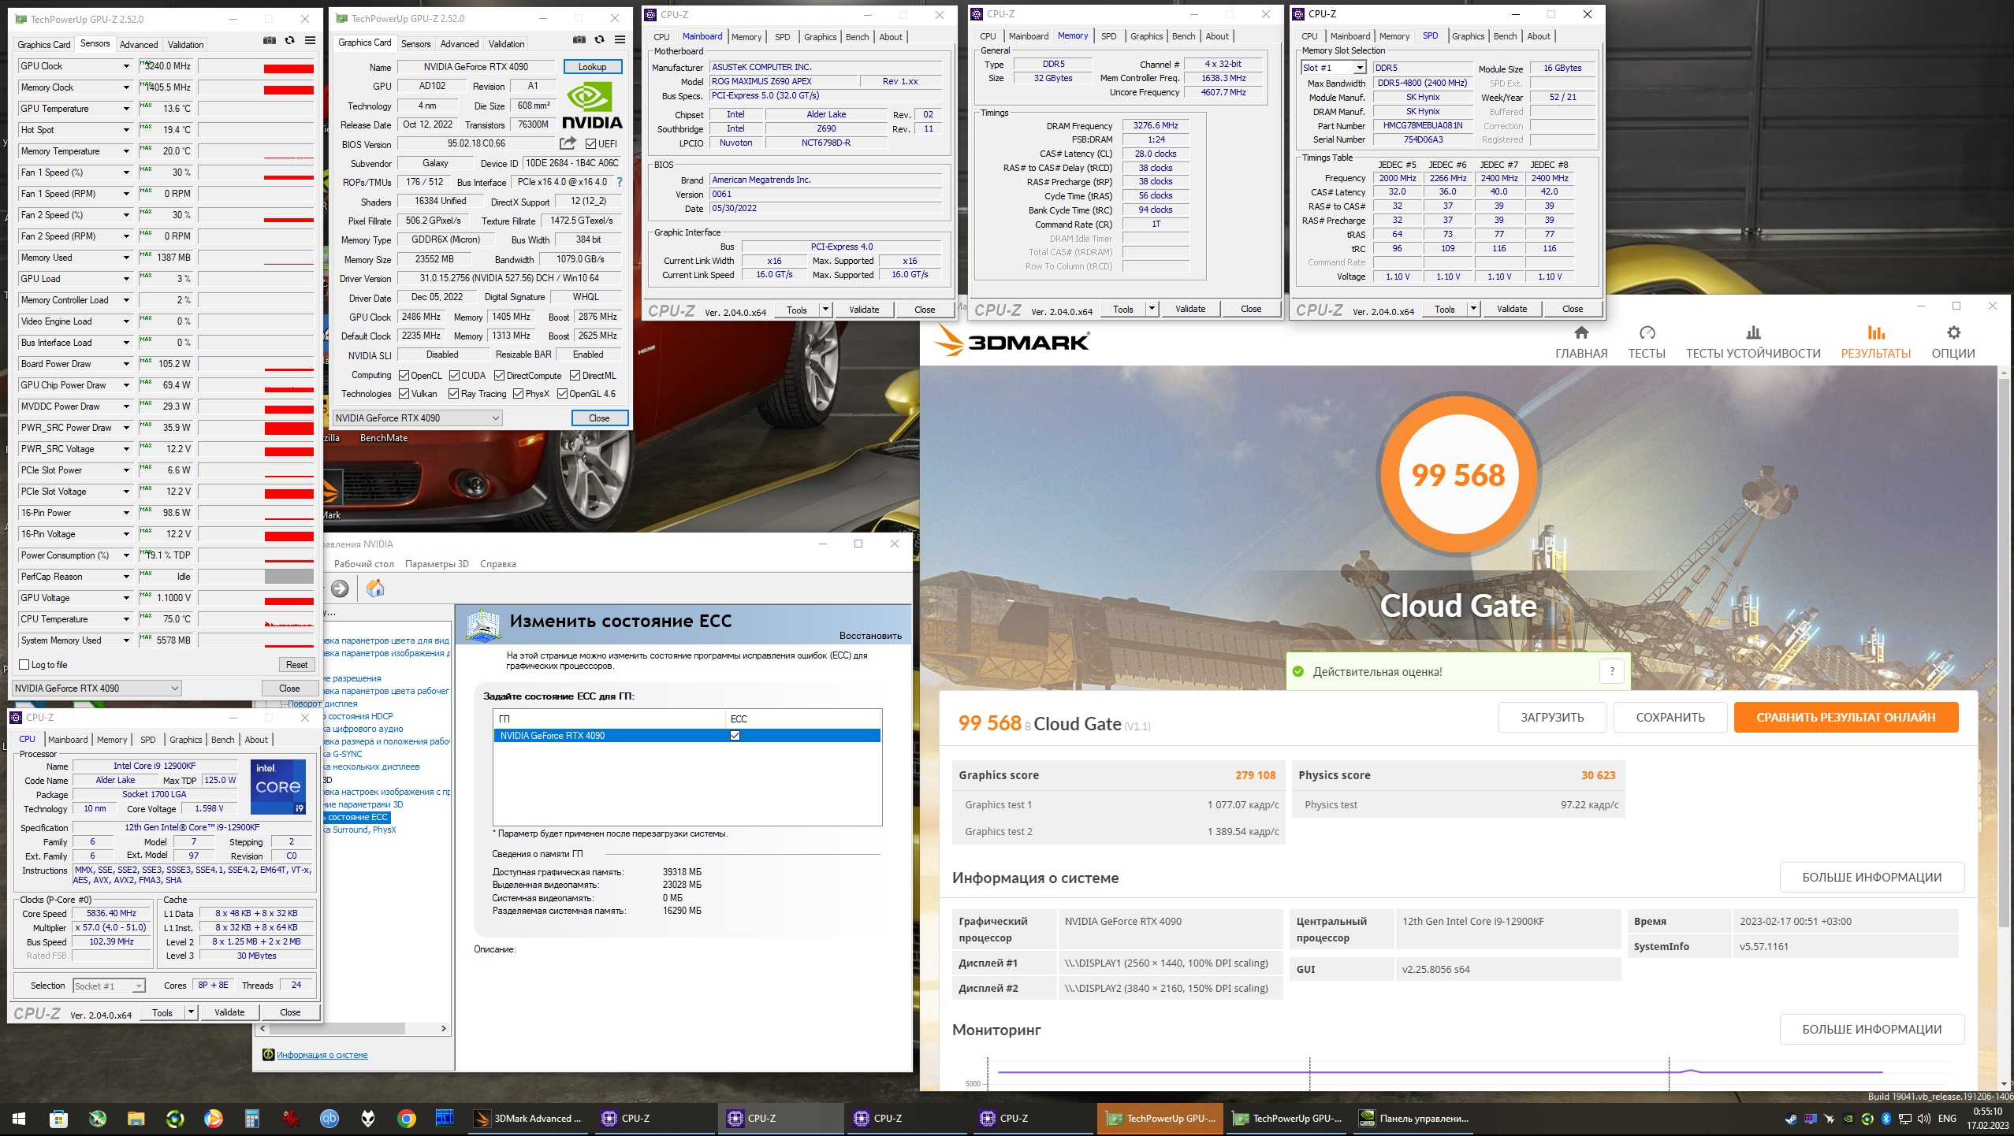Open 3DMark ОПЦИИ gear icon
Image resolution: width=2014 pixels, height=1136 pixels.
tap(1953, 332)
